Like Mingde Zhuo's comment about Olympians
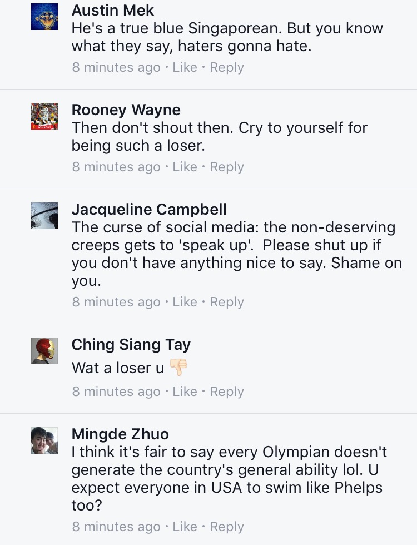 (x=185, y=527)
